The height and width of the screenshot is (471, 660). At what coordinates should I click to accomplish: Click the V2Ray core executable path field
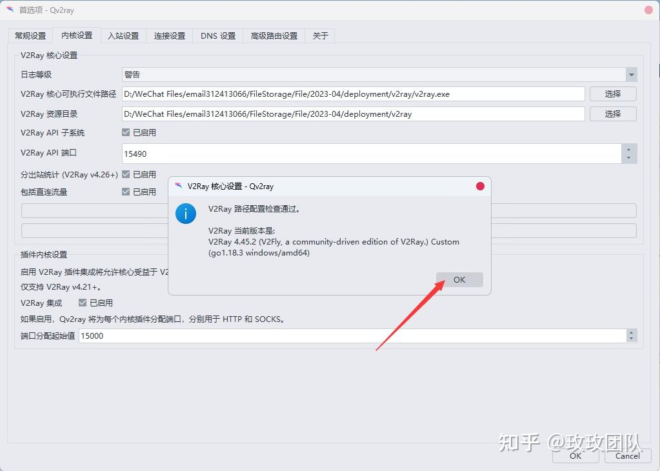pos(353,94)
